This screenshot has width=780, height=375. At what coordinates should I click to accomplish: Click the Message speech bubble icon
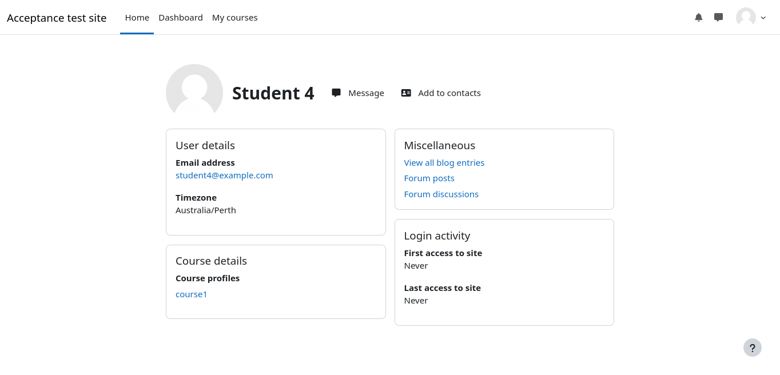336,93
